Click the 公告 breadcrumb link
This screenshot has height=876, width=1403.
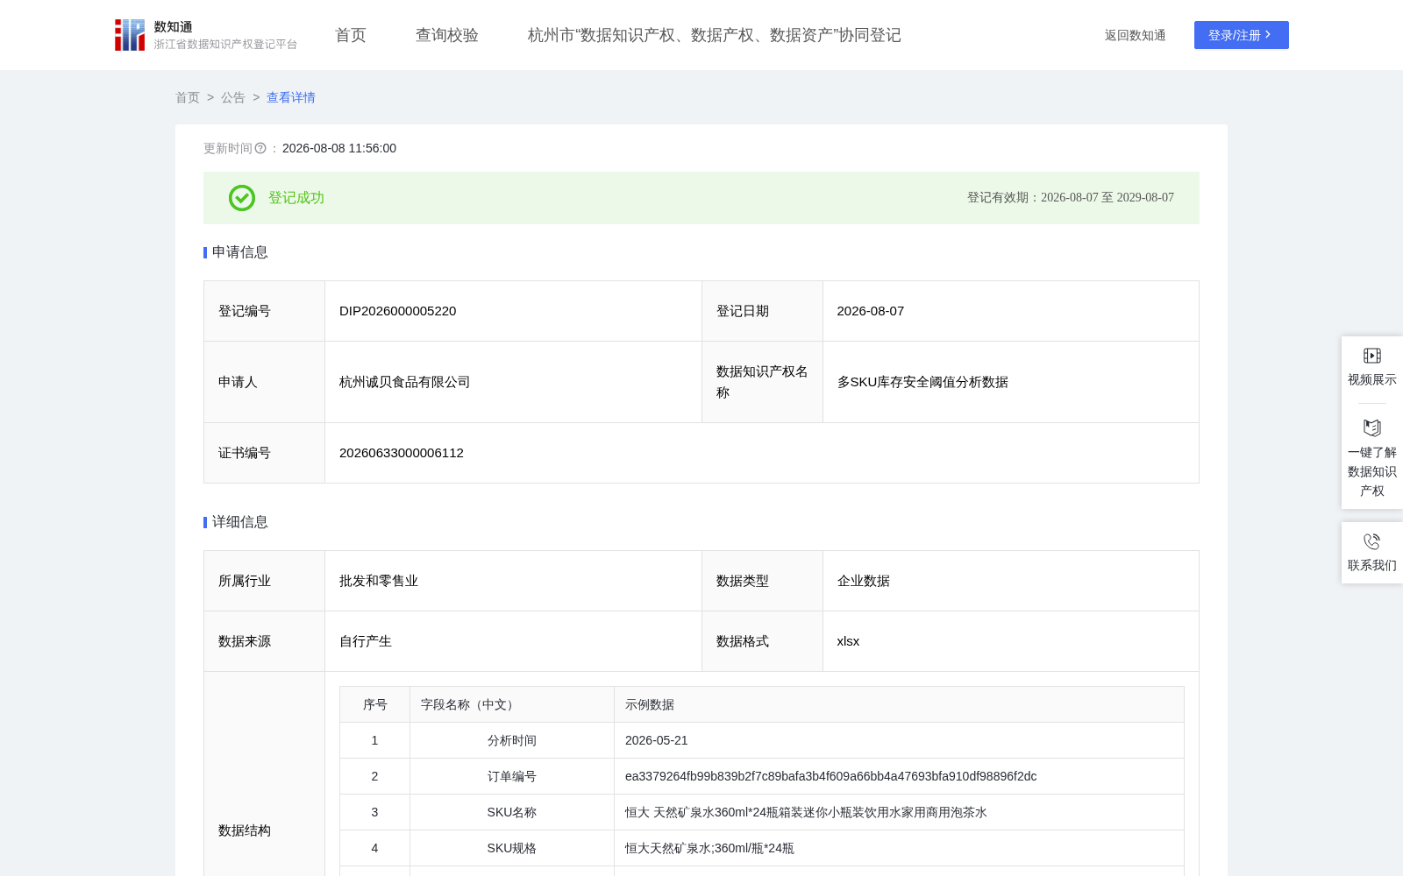point(233,97)
